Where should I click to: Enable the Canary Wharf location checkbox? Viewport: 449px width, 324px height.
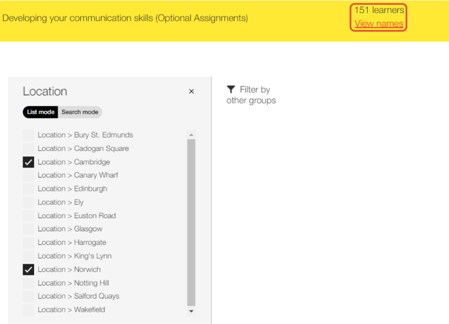pyautogui.click(x=28, y=175)
